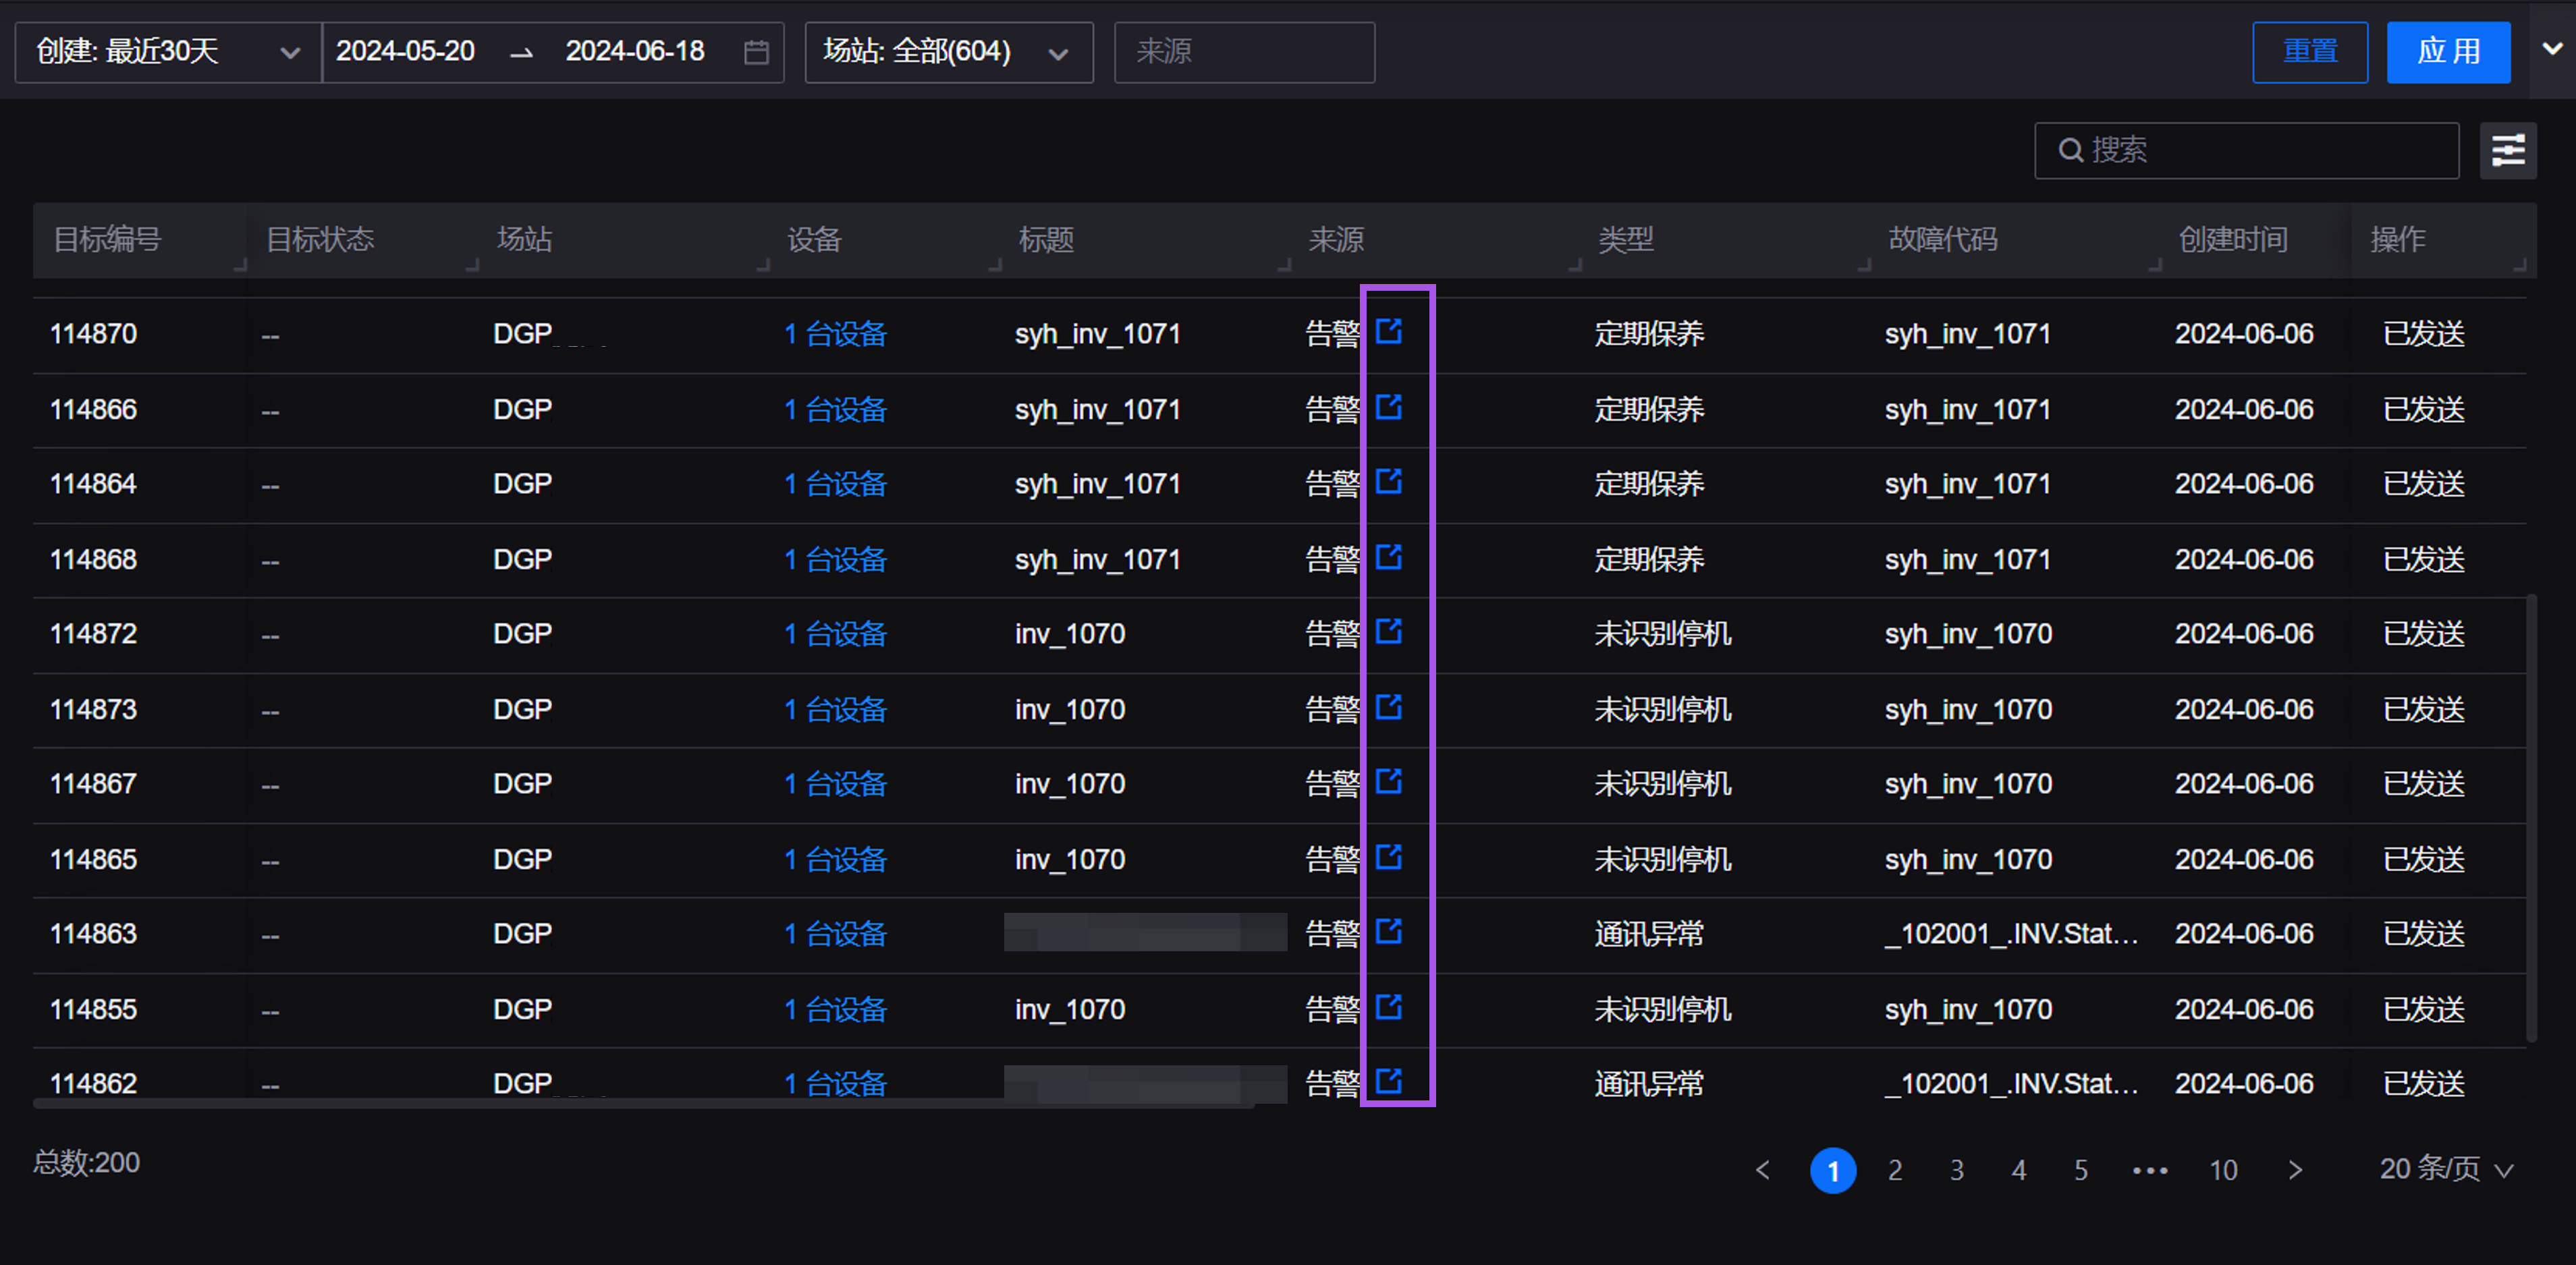The height and width of the screenshot is (1265, 2576).
Task: Open the calendar date picker icon
Action: [x=756, y=52]
